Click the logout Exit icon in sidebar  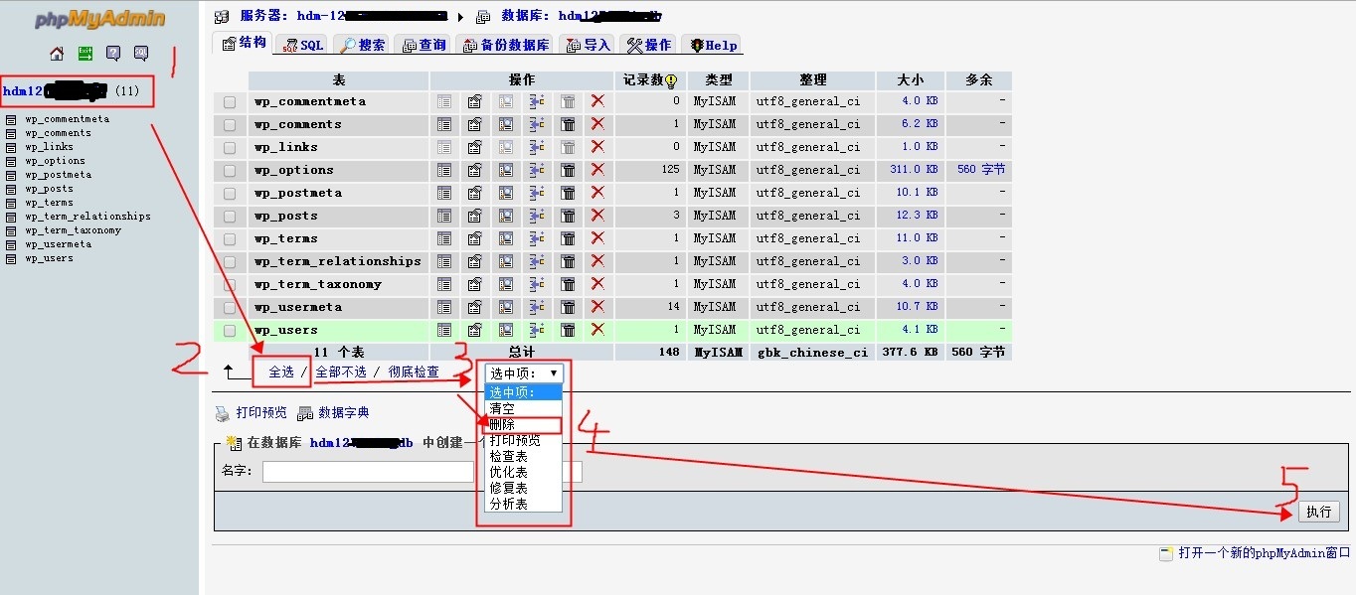pos(85,54)
